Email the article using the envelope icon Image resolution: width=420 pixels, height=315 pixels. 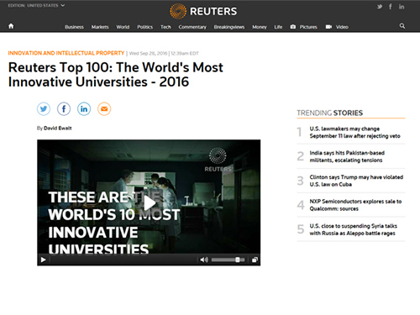tap(104, 109)
